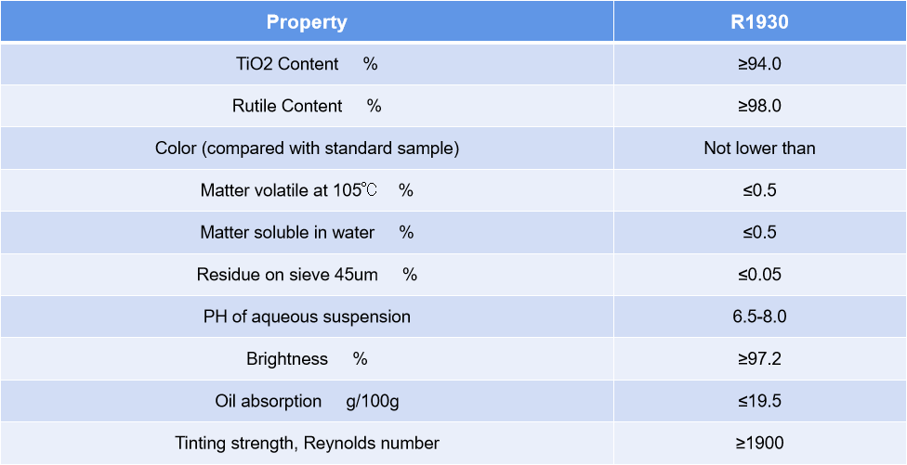Click the ≤0.05 value cell
Screen dimensions: 907x465
click(759, 275)
